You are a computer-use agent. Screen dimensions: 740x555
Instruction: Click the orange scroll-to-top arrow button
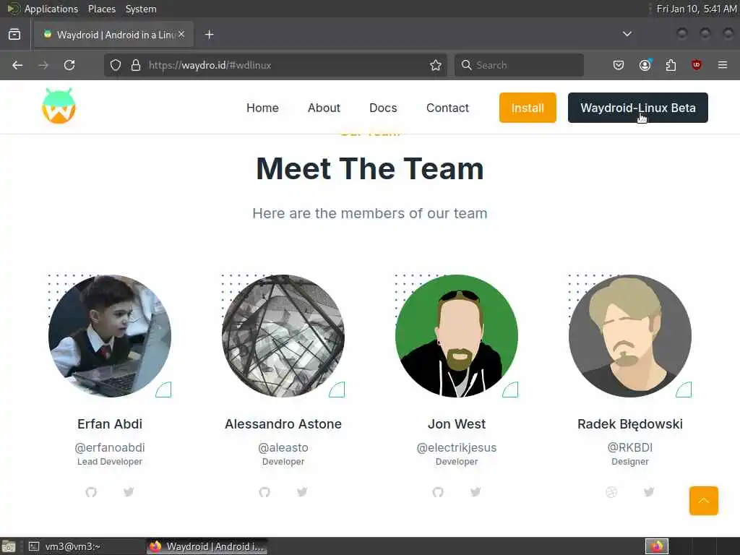point(704,501)
